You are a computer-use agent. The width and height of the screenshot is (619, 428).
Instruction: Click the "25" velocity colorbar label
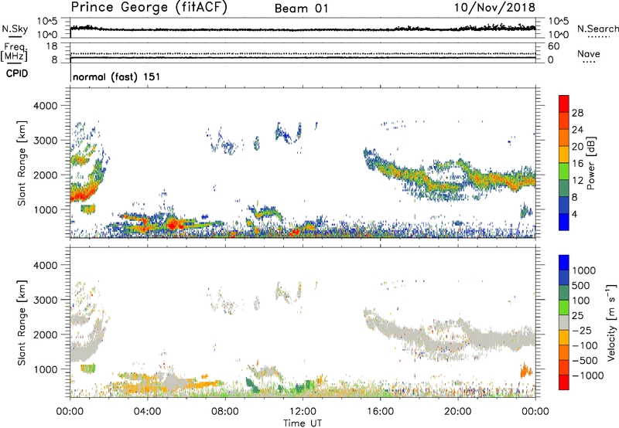point(577,315)
